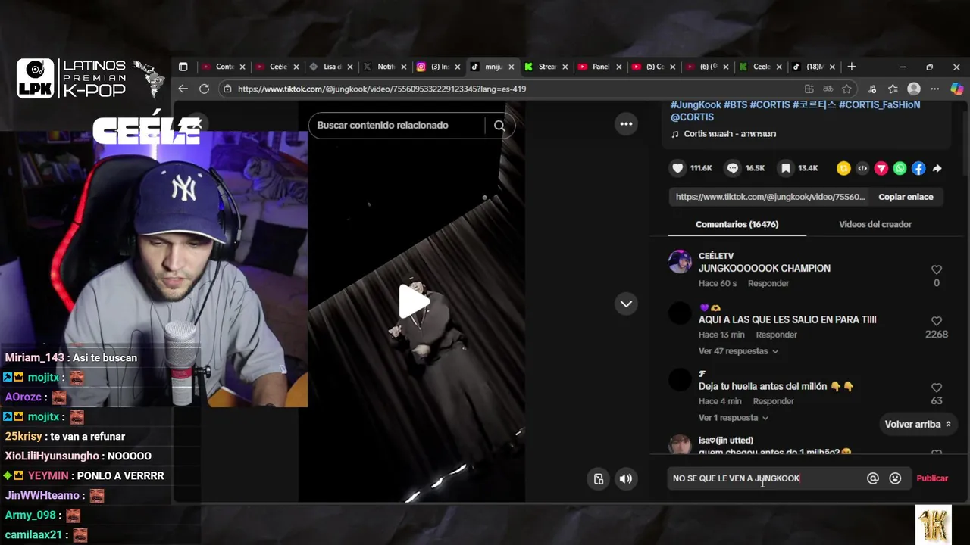Click chat message 'te van a refunar'
970x545 pixels.
pos(87,437)
